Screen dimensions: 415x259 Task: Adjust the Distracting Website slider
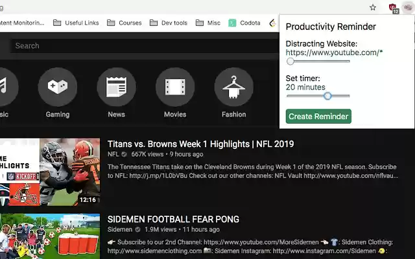pos(318,62)
